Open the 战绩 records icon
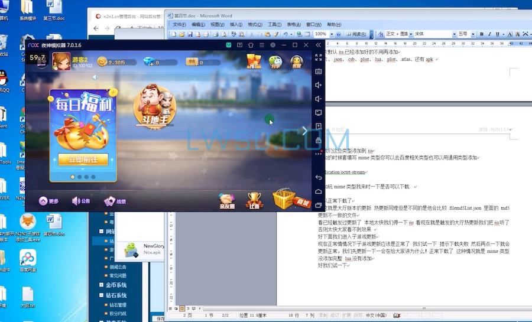532x322 pixels. [x=115, y=201]
